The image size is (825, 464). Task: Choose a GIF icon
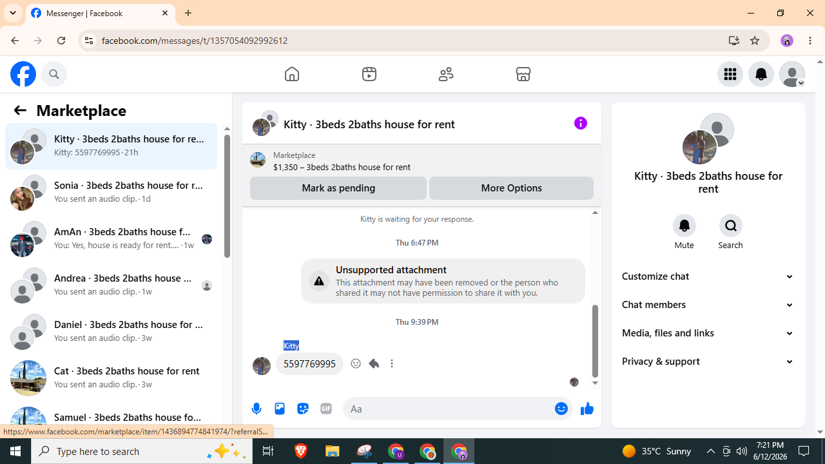[x=326, y=409]
